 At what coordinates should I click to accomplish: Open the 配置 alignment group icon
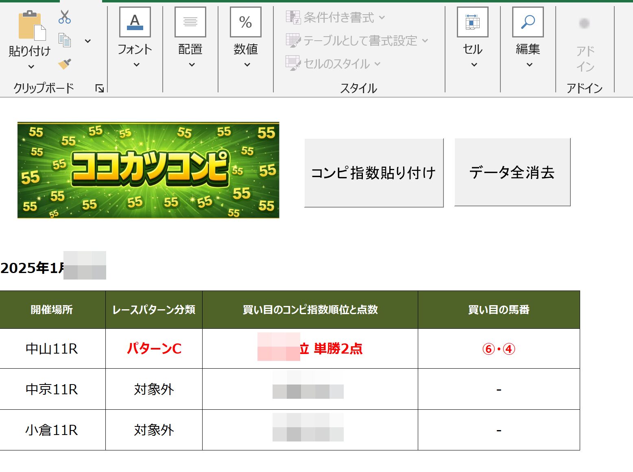tap(190, 22)
